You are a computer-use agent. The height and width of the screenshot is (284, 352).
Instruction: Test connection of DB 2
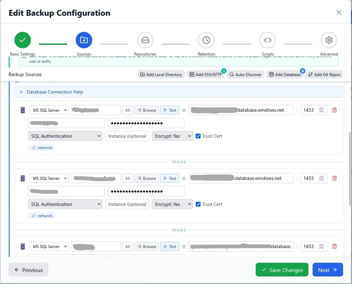[170, 178]
